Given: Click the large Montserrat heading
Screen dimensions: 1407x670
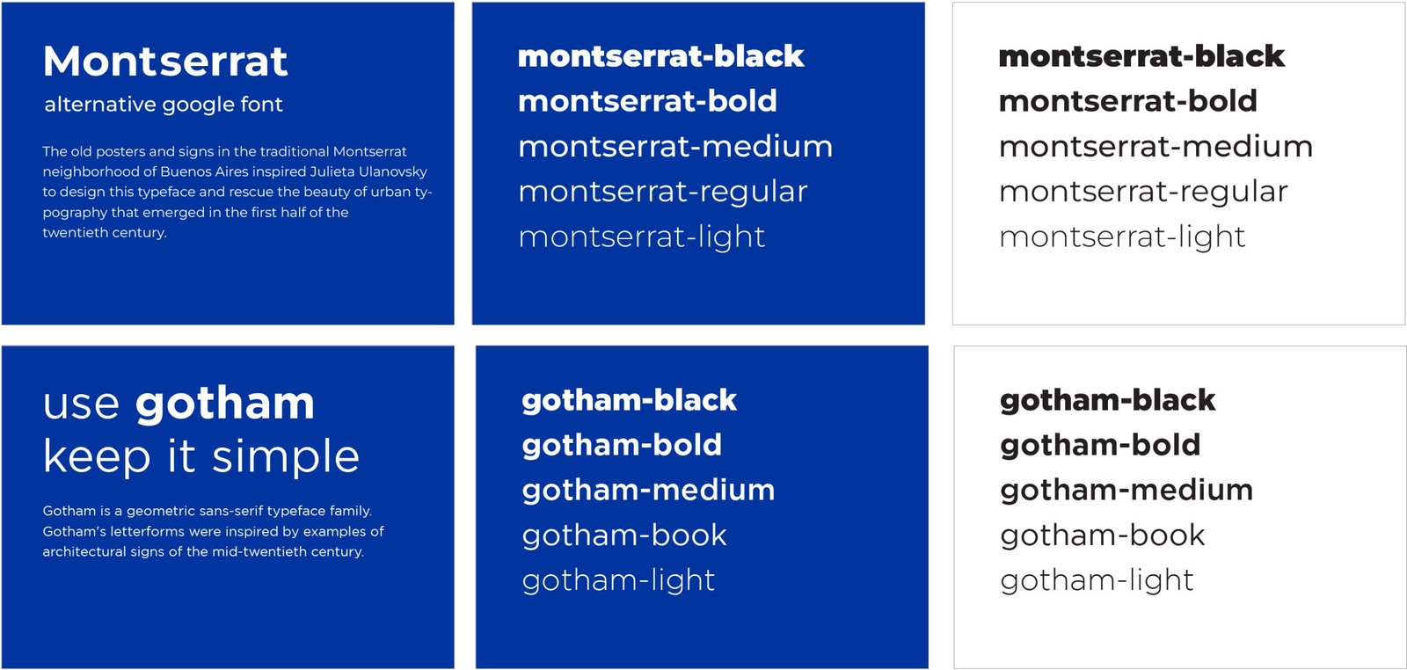Looking at the screenshot, I should pos(165,62).
